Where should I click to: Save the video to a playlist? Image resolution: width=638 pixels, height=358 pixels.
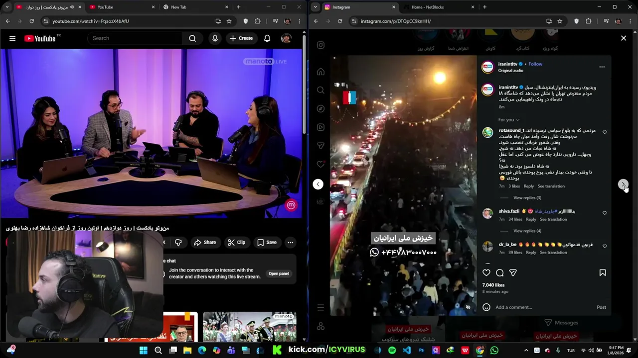pyautogui.click(x=267, y=243)
